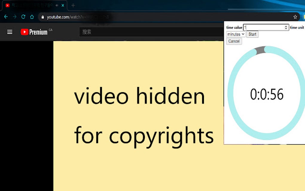Go back with the browser back arrow
Screen dimensions: 305x191
coord(6,17)
